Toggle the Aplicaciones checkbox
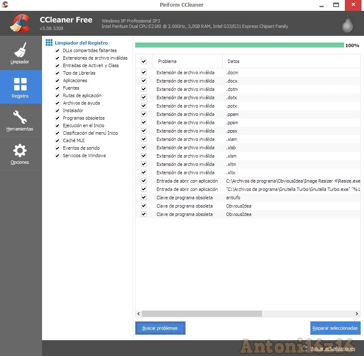364x356 pixels. [x=57, y=80]
